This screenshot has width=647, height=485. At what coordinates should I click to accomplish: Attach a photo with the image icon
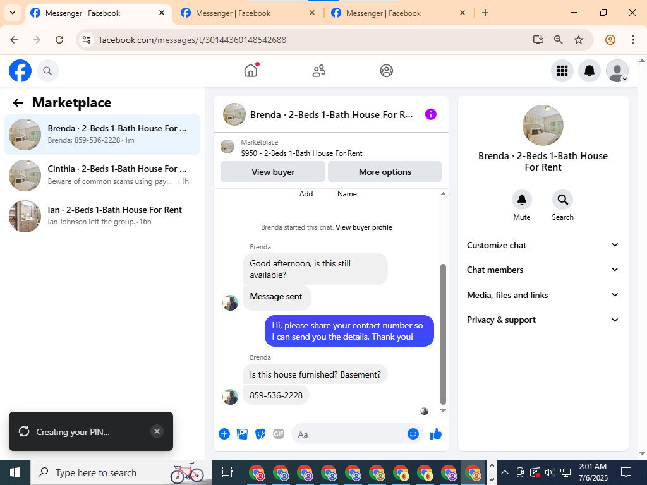pyautogui.click(x=242, y=434)
